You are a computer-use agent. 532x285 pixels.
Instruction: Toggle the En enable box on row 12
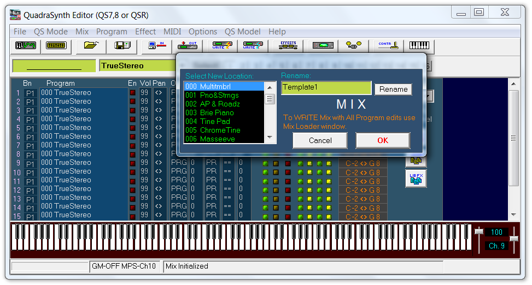(132, 189)
